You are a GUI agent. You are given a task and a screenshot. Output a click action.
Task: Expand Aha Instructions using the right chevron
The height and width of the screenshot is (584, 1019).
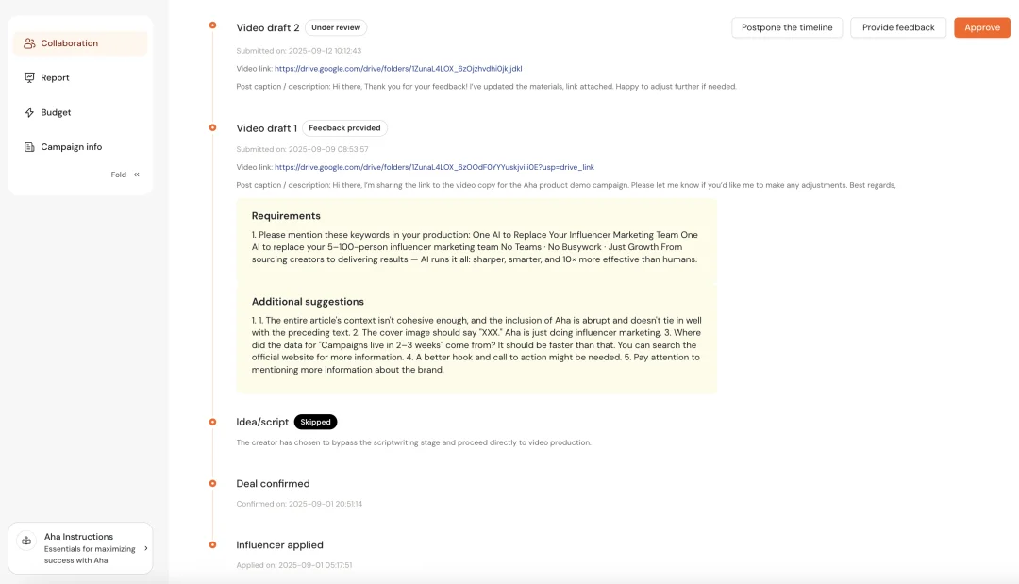[145, 548]
